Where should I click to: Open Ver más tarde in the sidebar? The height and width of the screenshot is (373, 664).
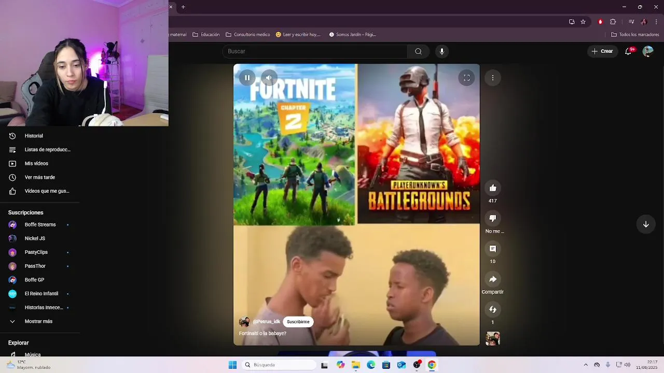pos(40,177)
